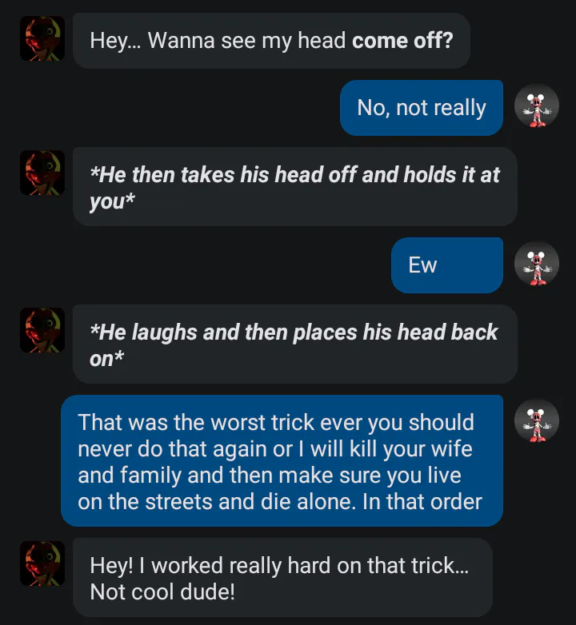
Task: Click the bot avatar next to "Not cool dude!"
Action: [x=42, y=563]
